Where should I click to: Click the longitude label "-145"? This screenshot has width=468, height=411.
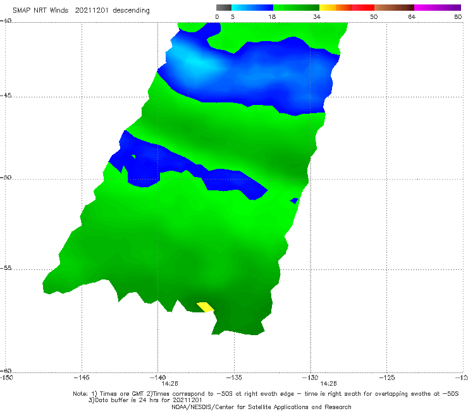coord(82,377)
